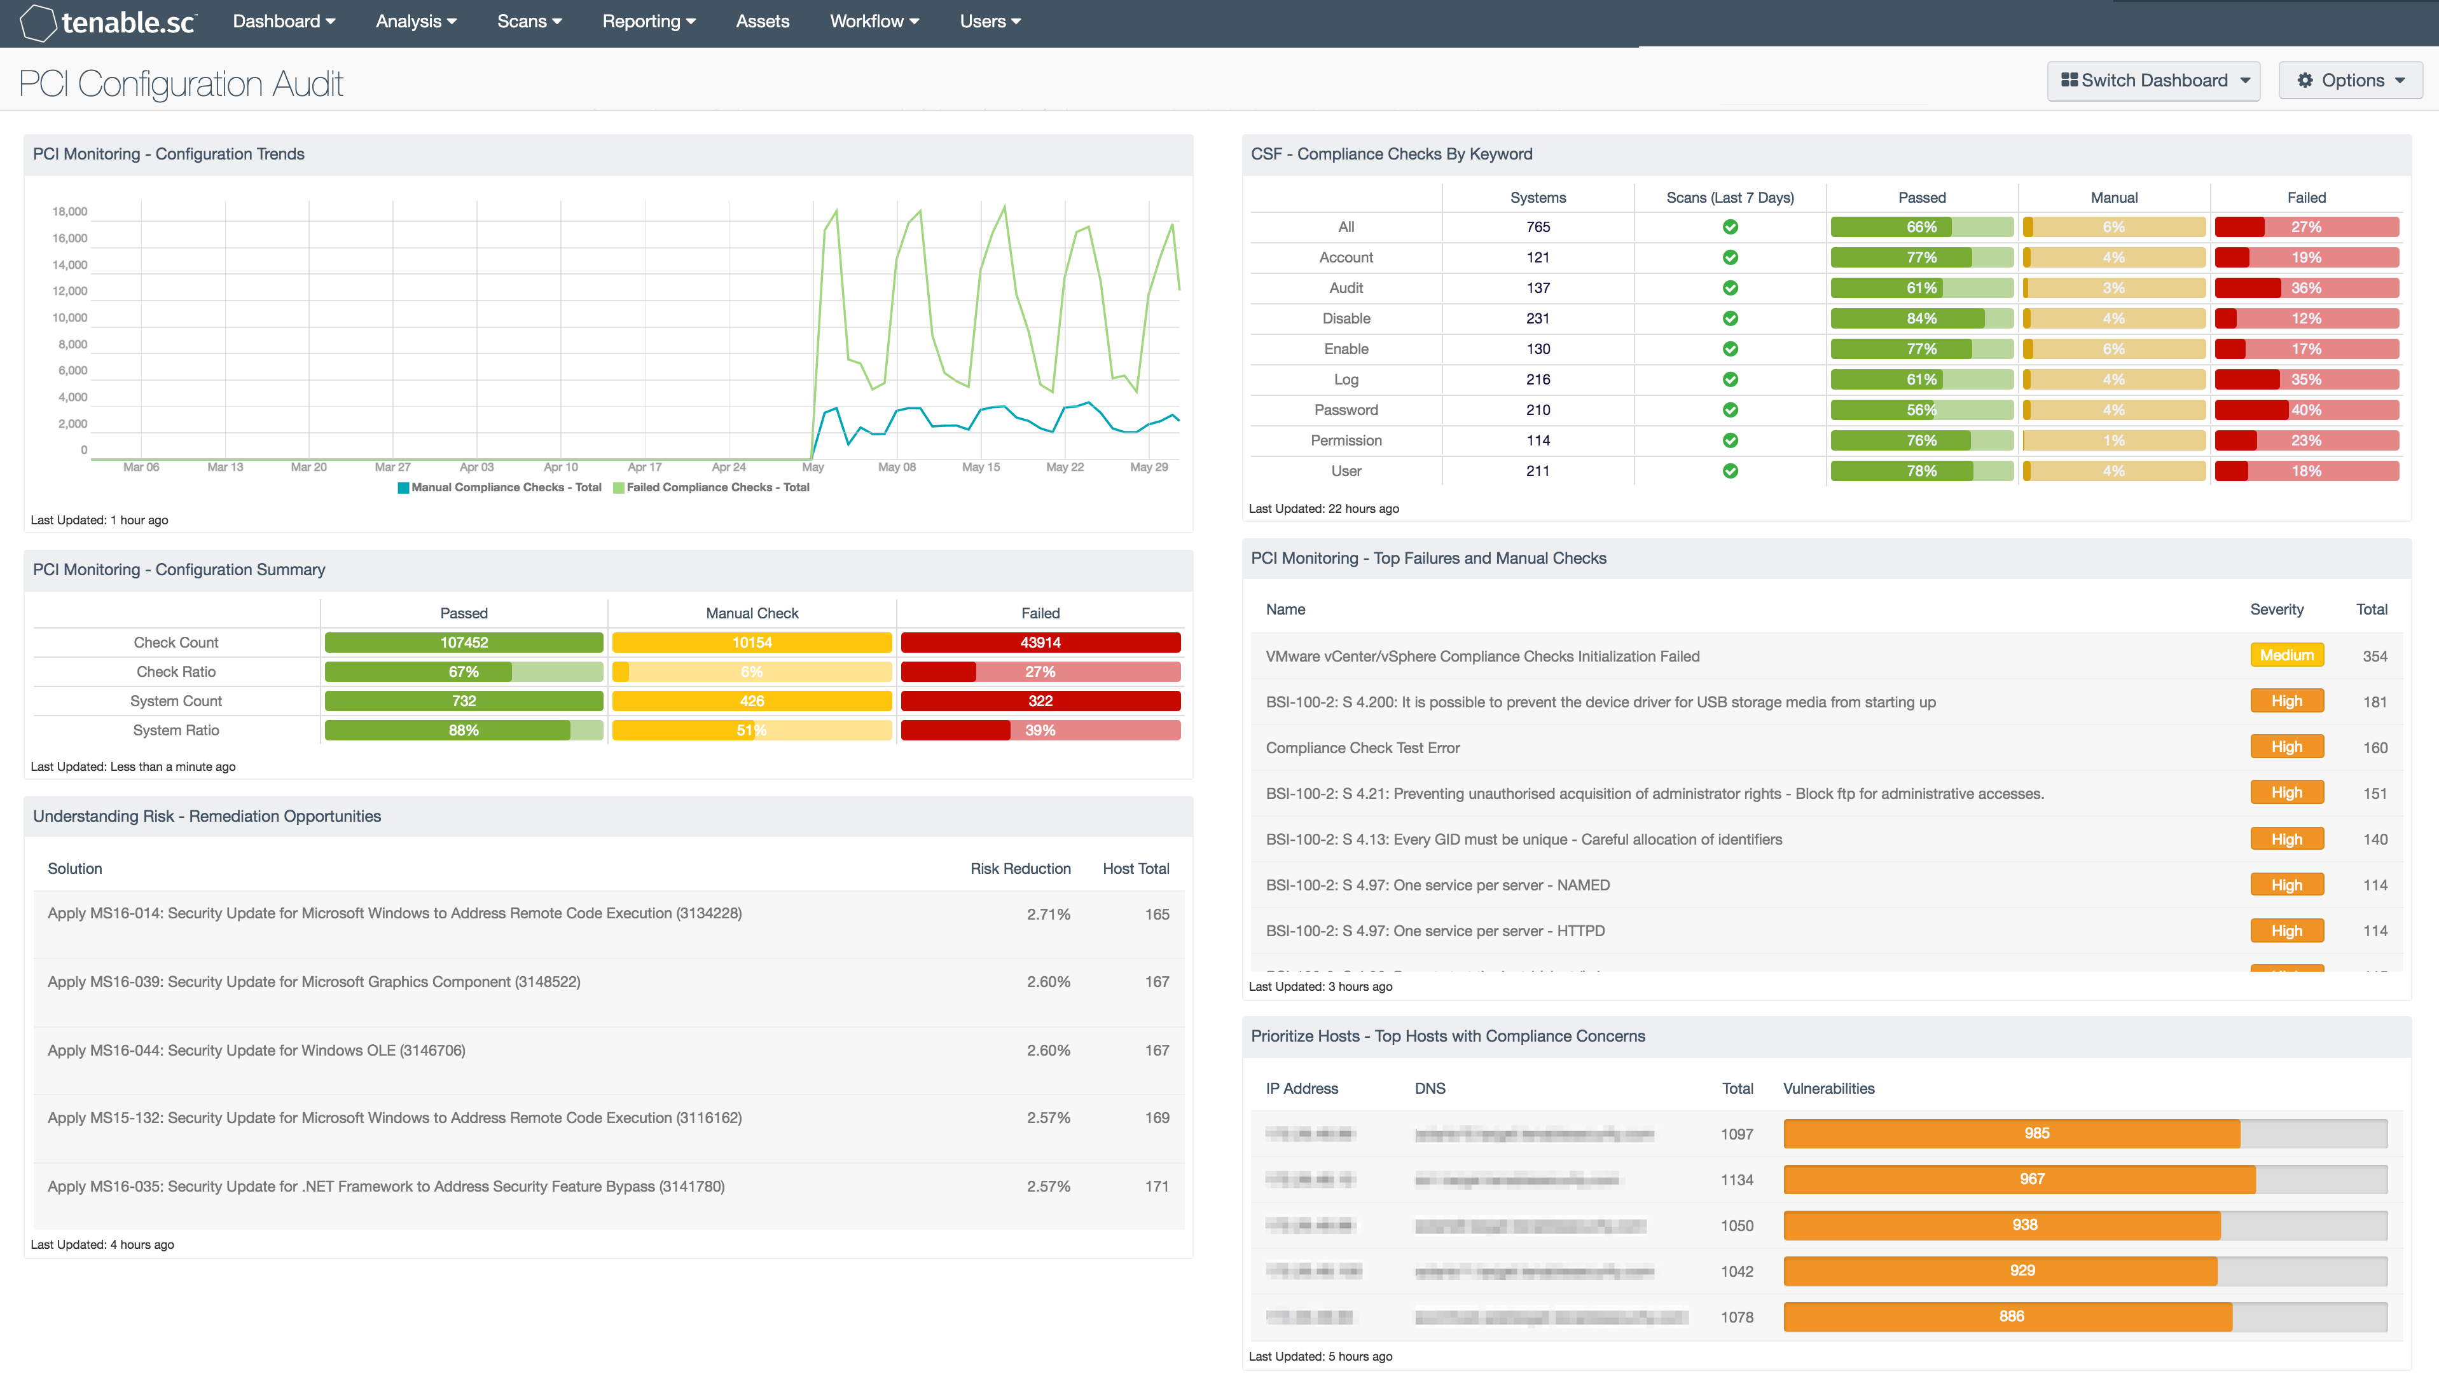Select the BSI-100-2: S 4.13 unique GID row

[1827, 840]
